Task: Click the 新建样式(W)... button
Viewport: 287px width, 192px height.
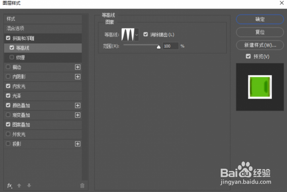Action: click(260, 45)
